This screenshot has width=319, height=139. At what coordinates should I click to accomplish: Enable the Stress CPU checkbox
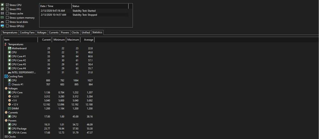point(7,5)
